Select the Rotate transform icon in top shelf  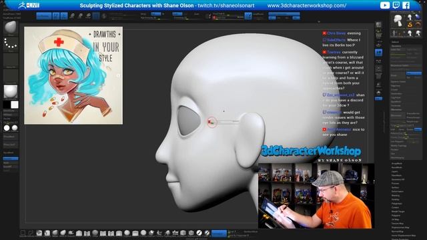[88, 16]
